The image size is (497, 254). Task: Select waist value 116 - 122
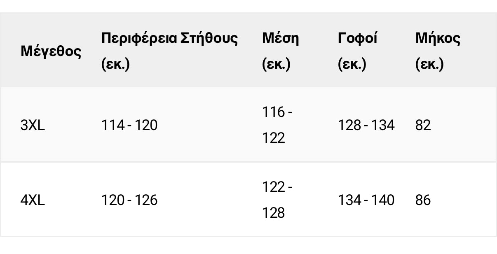277,125
